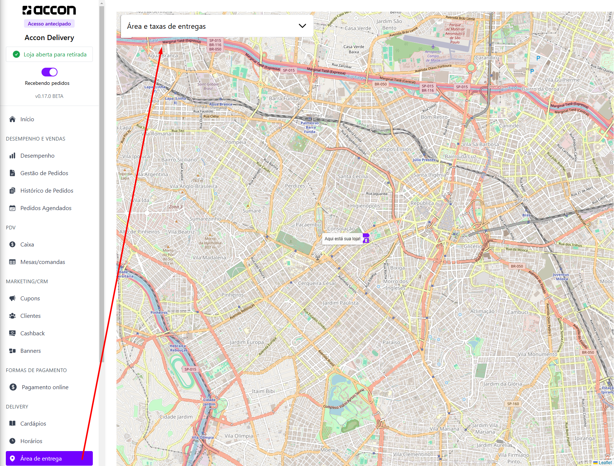614x466 pixels.
Task: Click the DELIVERY section header
Action: [17, 407]
